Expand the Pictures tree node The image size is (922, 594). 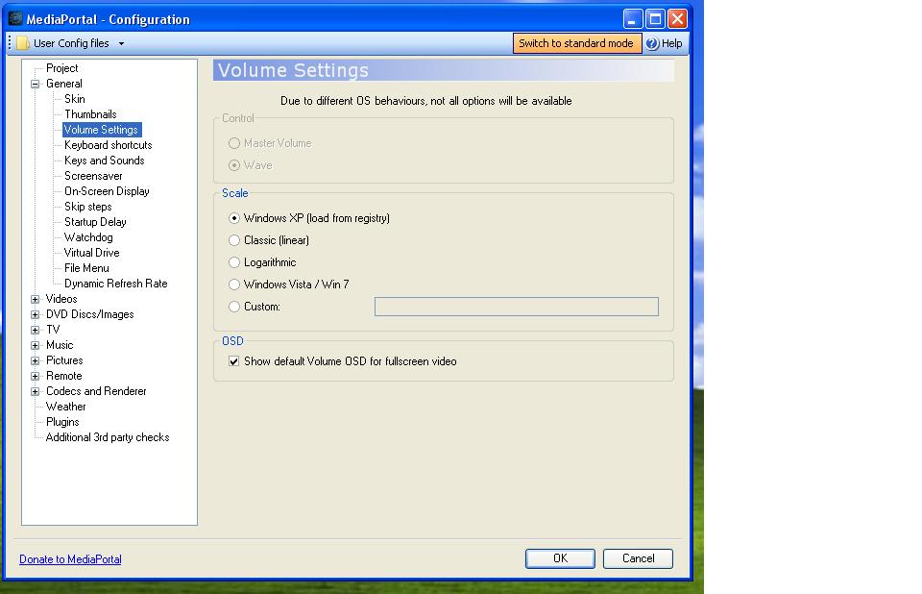[36, 360]
